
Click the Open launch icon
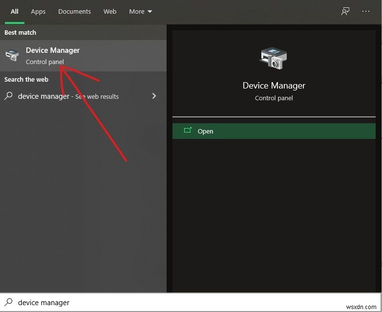[x=188, y=130]
